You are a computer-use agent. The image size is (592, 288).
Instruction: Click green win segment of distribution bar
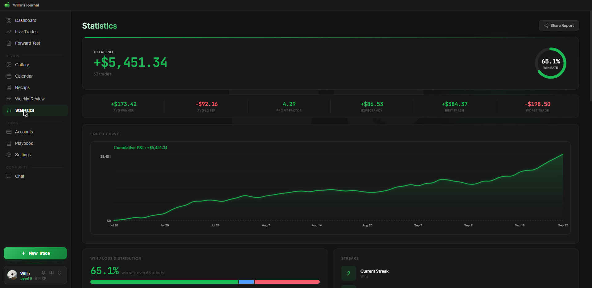point(164,282)
